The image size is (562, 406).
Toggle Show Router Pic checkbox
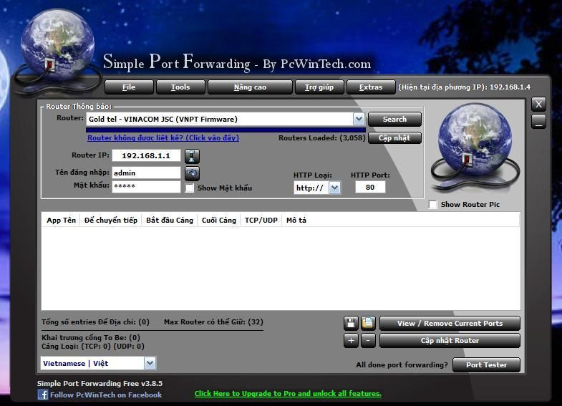433,204
